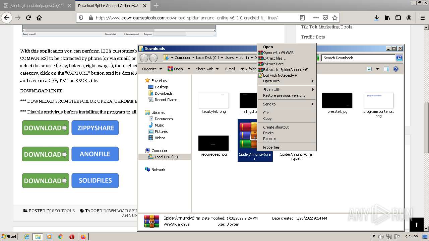This screenshot has width=429, height=241.
Task: Expand the Send to submenu
Action: pyautogui.click(x=287, y=104)
